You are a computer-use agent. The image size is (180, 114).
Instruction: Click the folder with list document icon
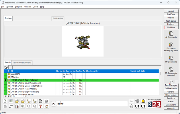pos(23,101)
